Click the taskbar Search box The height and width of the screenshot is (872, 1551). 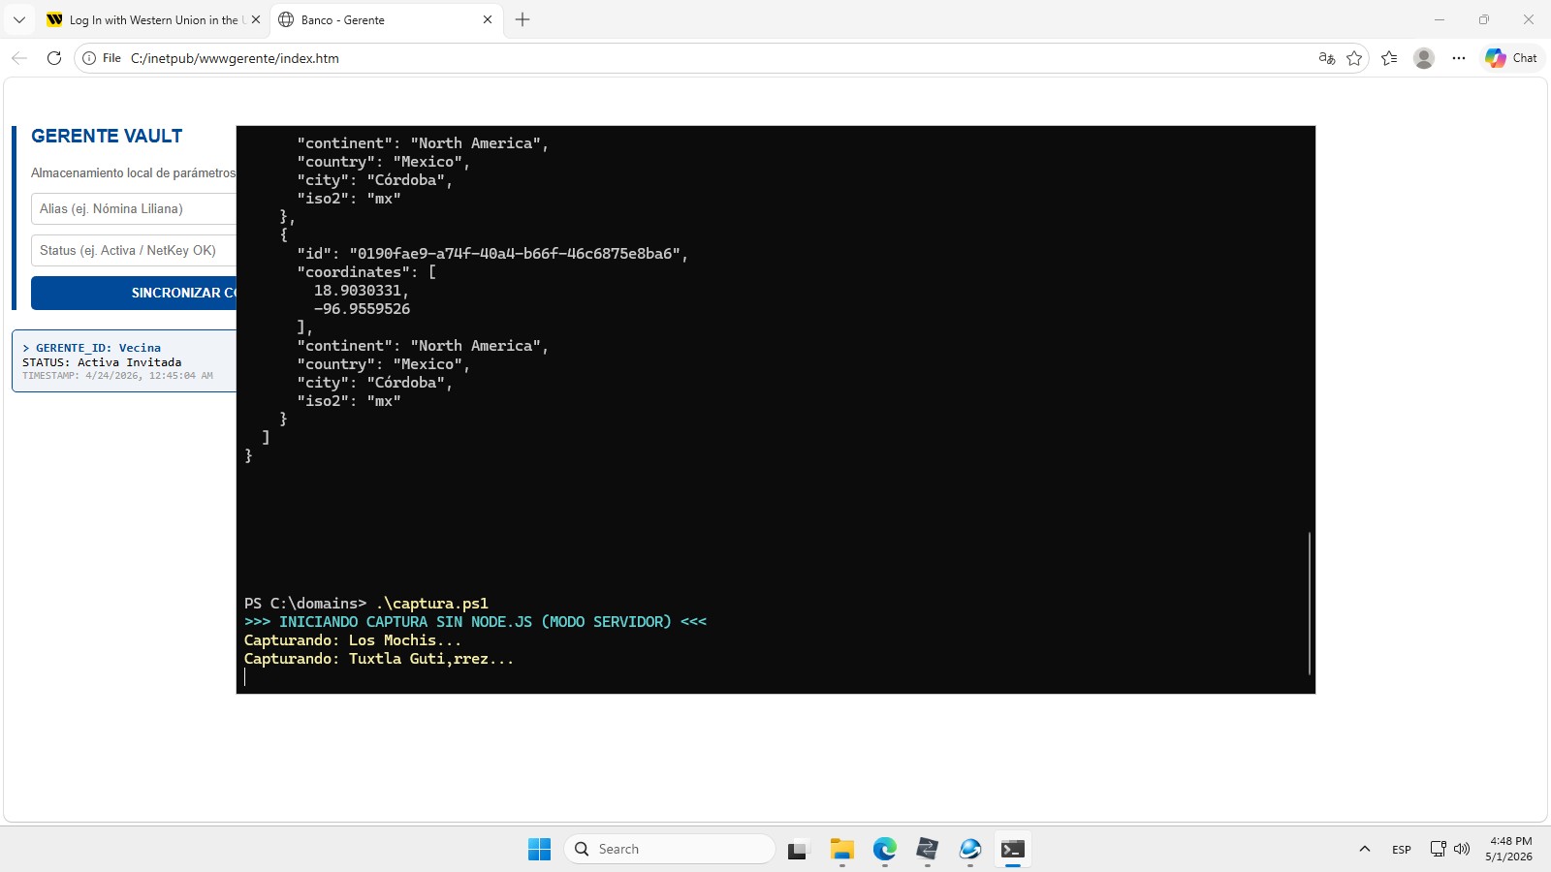(669, 850)
